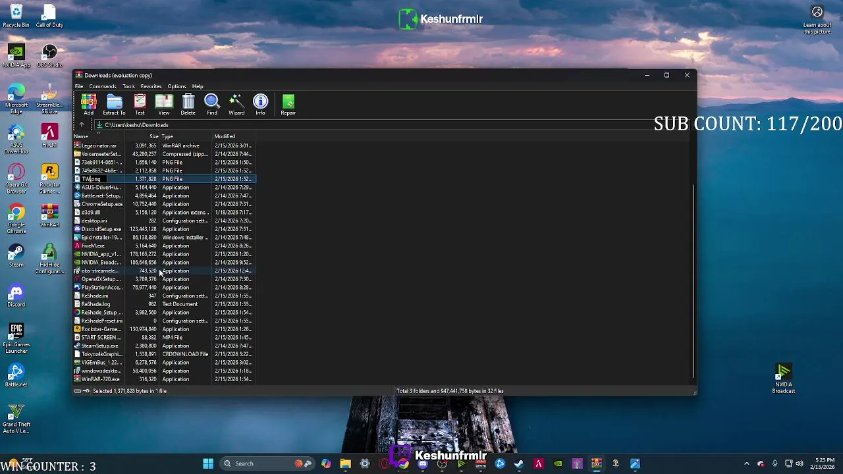Image resolution: width=843 pixels, height=474 pixels.
Task: Open the Options menu
Action: click(177, 86)
